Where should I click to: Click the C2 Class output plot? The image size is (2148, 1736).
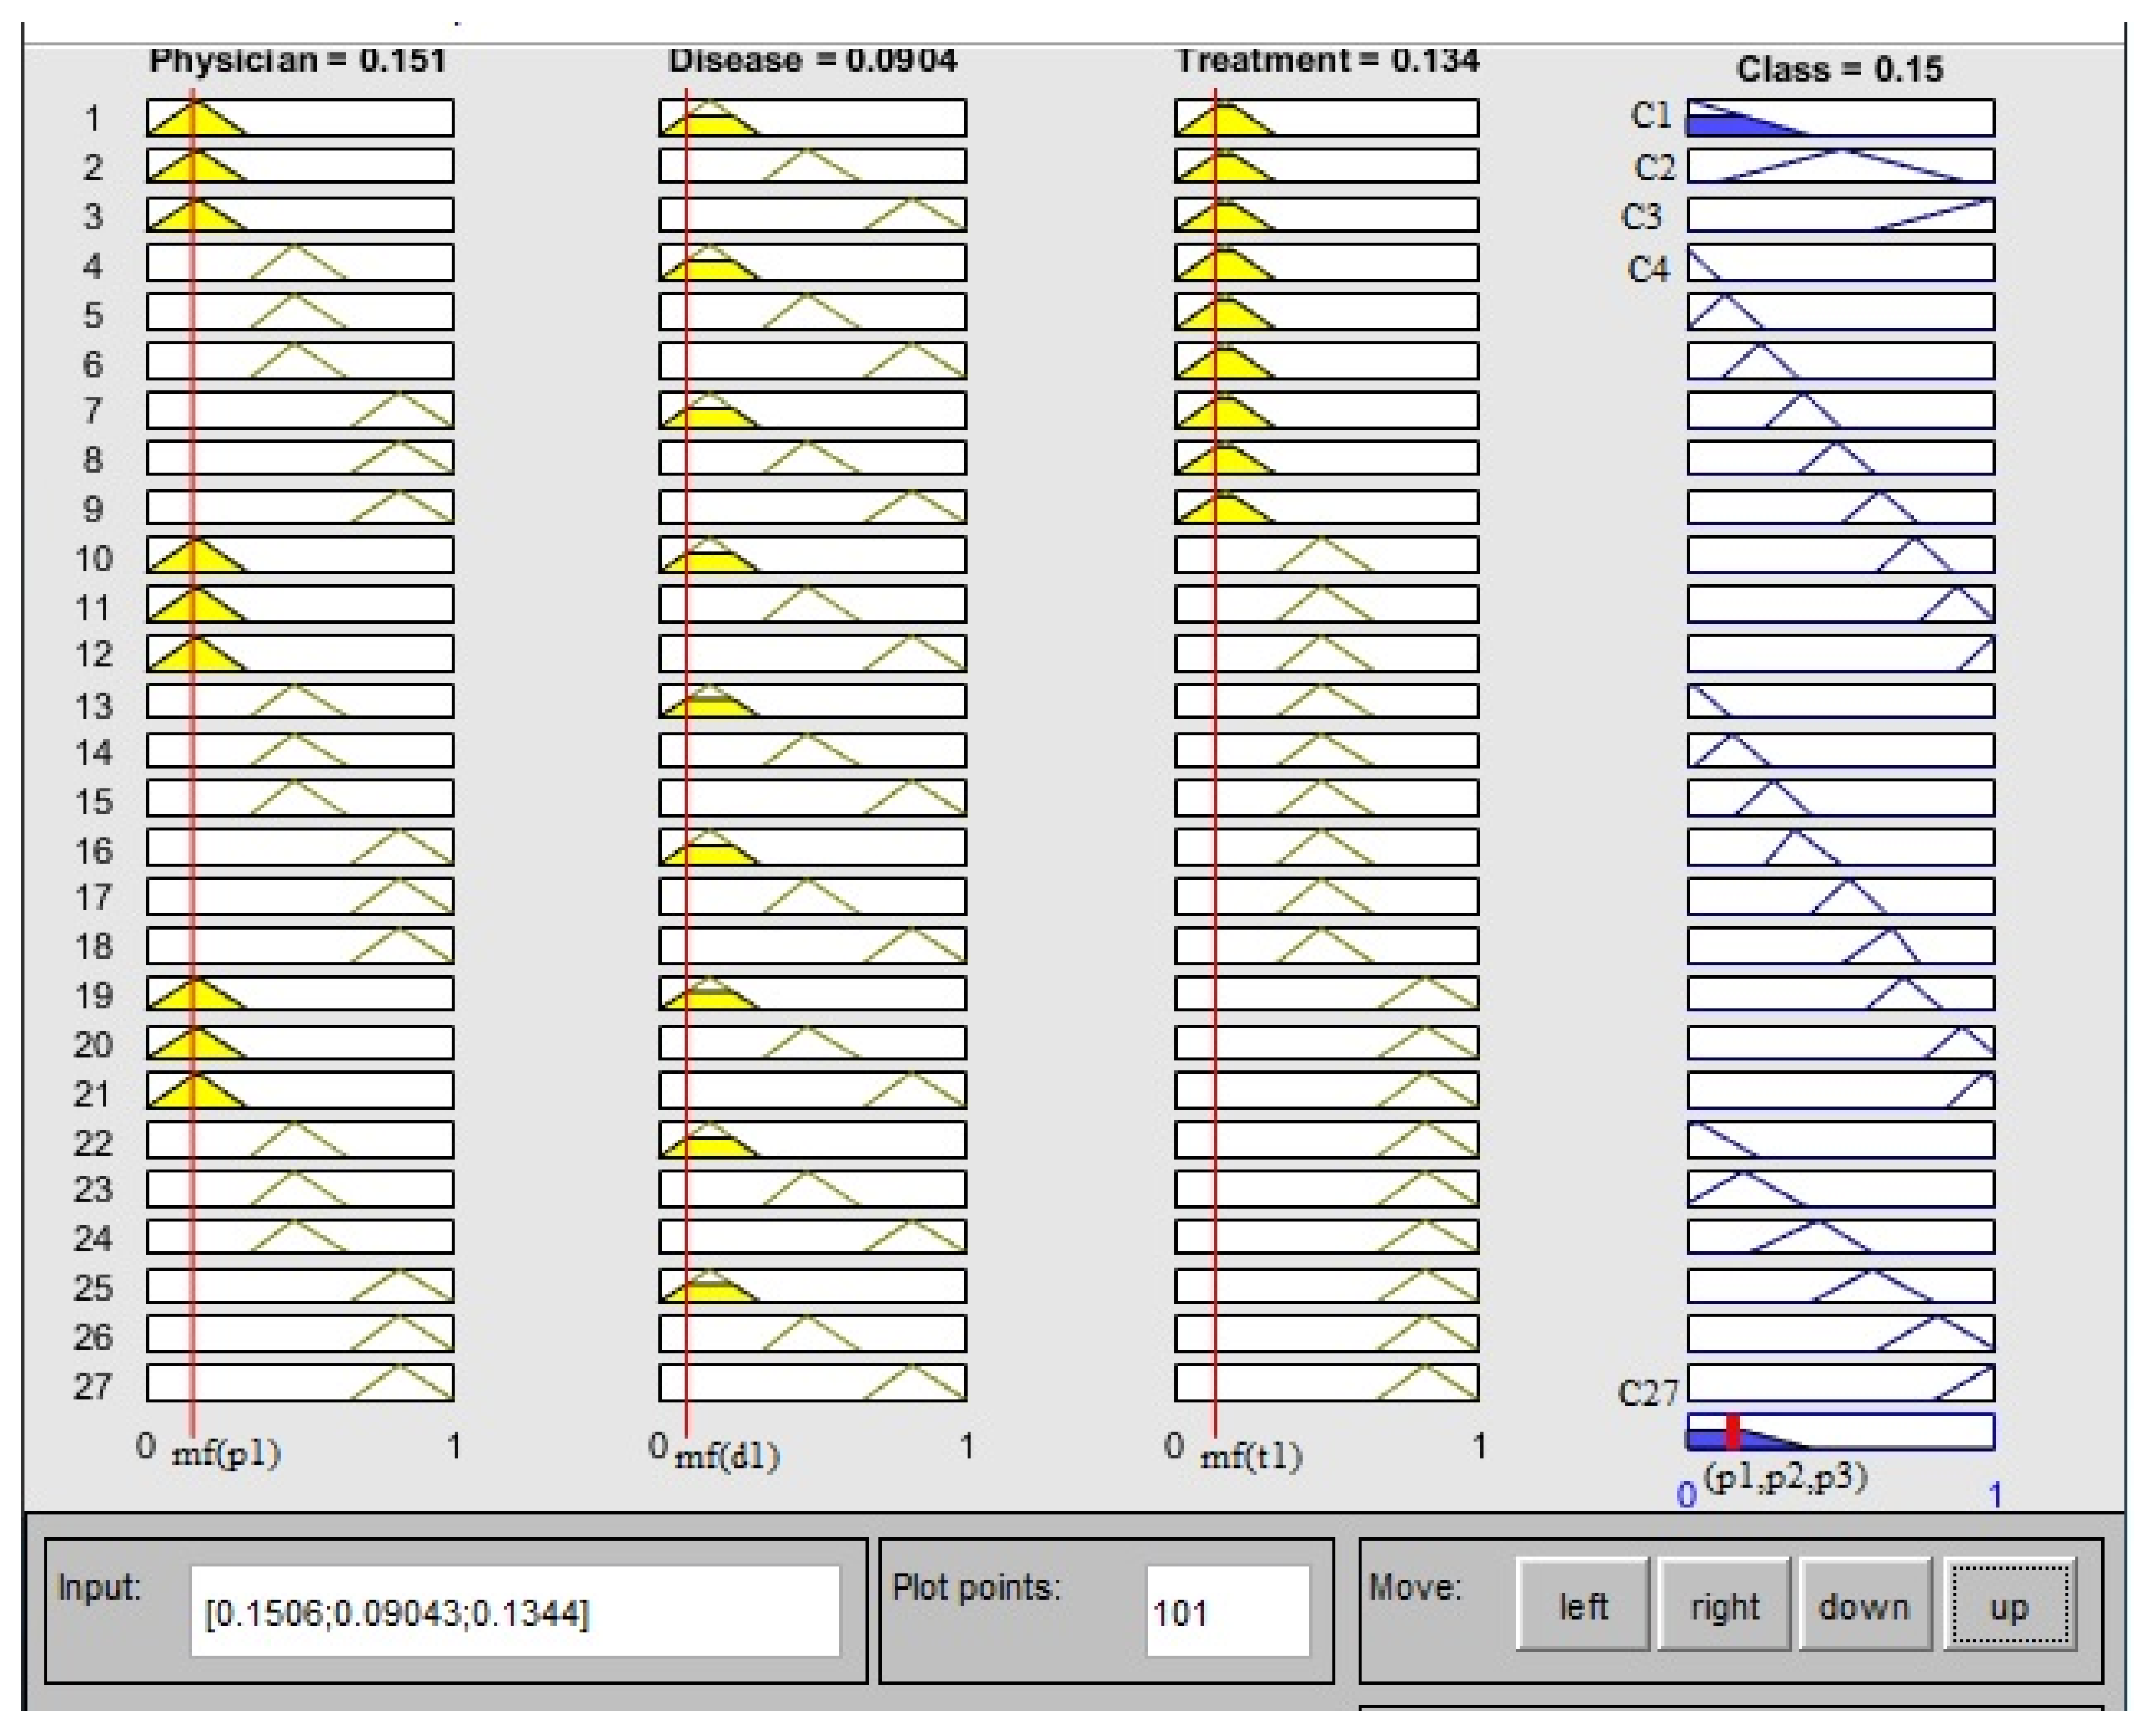pos(1840,165)
